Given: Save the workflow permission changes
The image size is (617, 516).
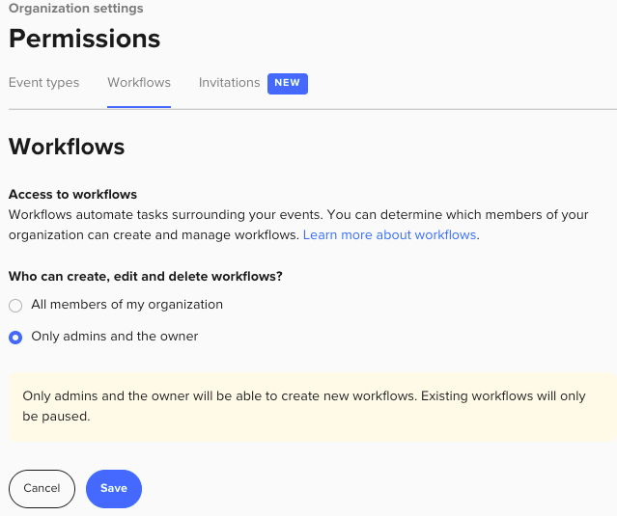Looking at the screenshot, I should (114, 489).
